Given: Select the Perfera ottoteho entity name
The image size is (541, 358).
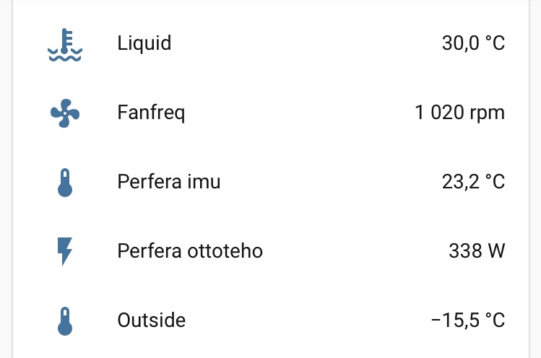Looking at the screenshot, I should coord(189,251).
